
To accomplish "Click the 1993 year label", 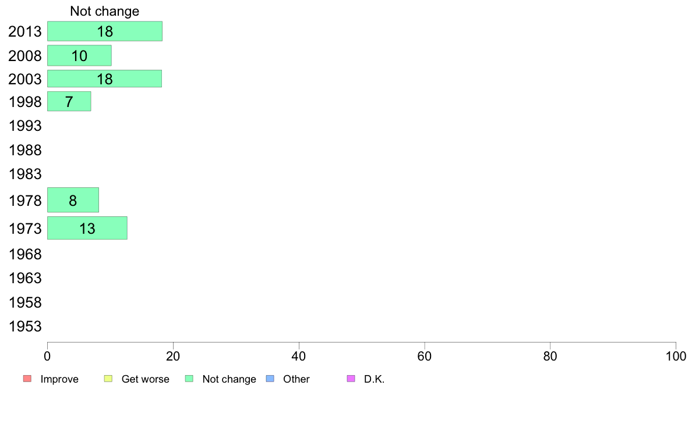I will pyautogui.click(x=25, y=126).
